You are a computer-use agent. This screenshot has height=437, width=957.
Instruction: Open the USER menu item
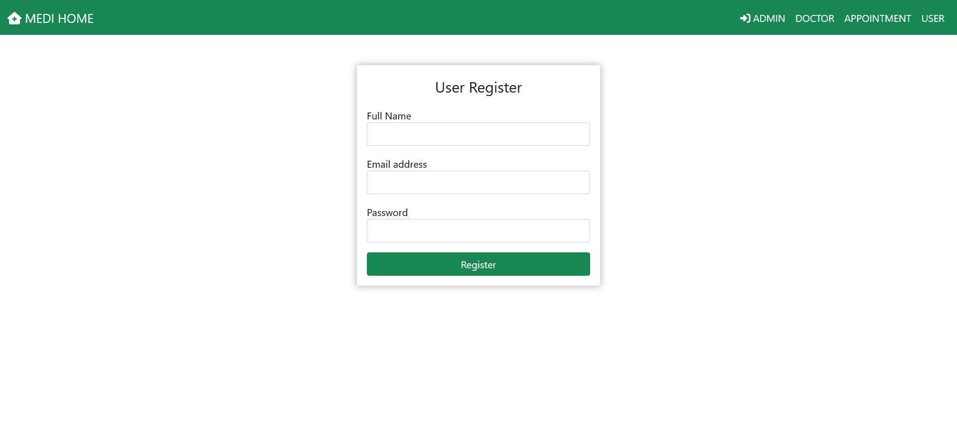coord(933,18)
